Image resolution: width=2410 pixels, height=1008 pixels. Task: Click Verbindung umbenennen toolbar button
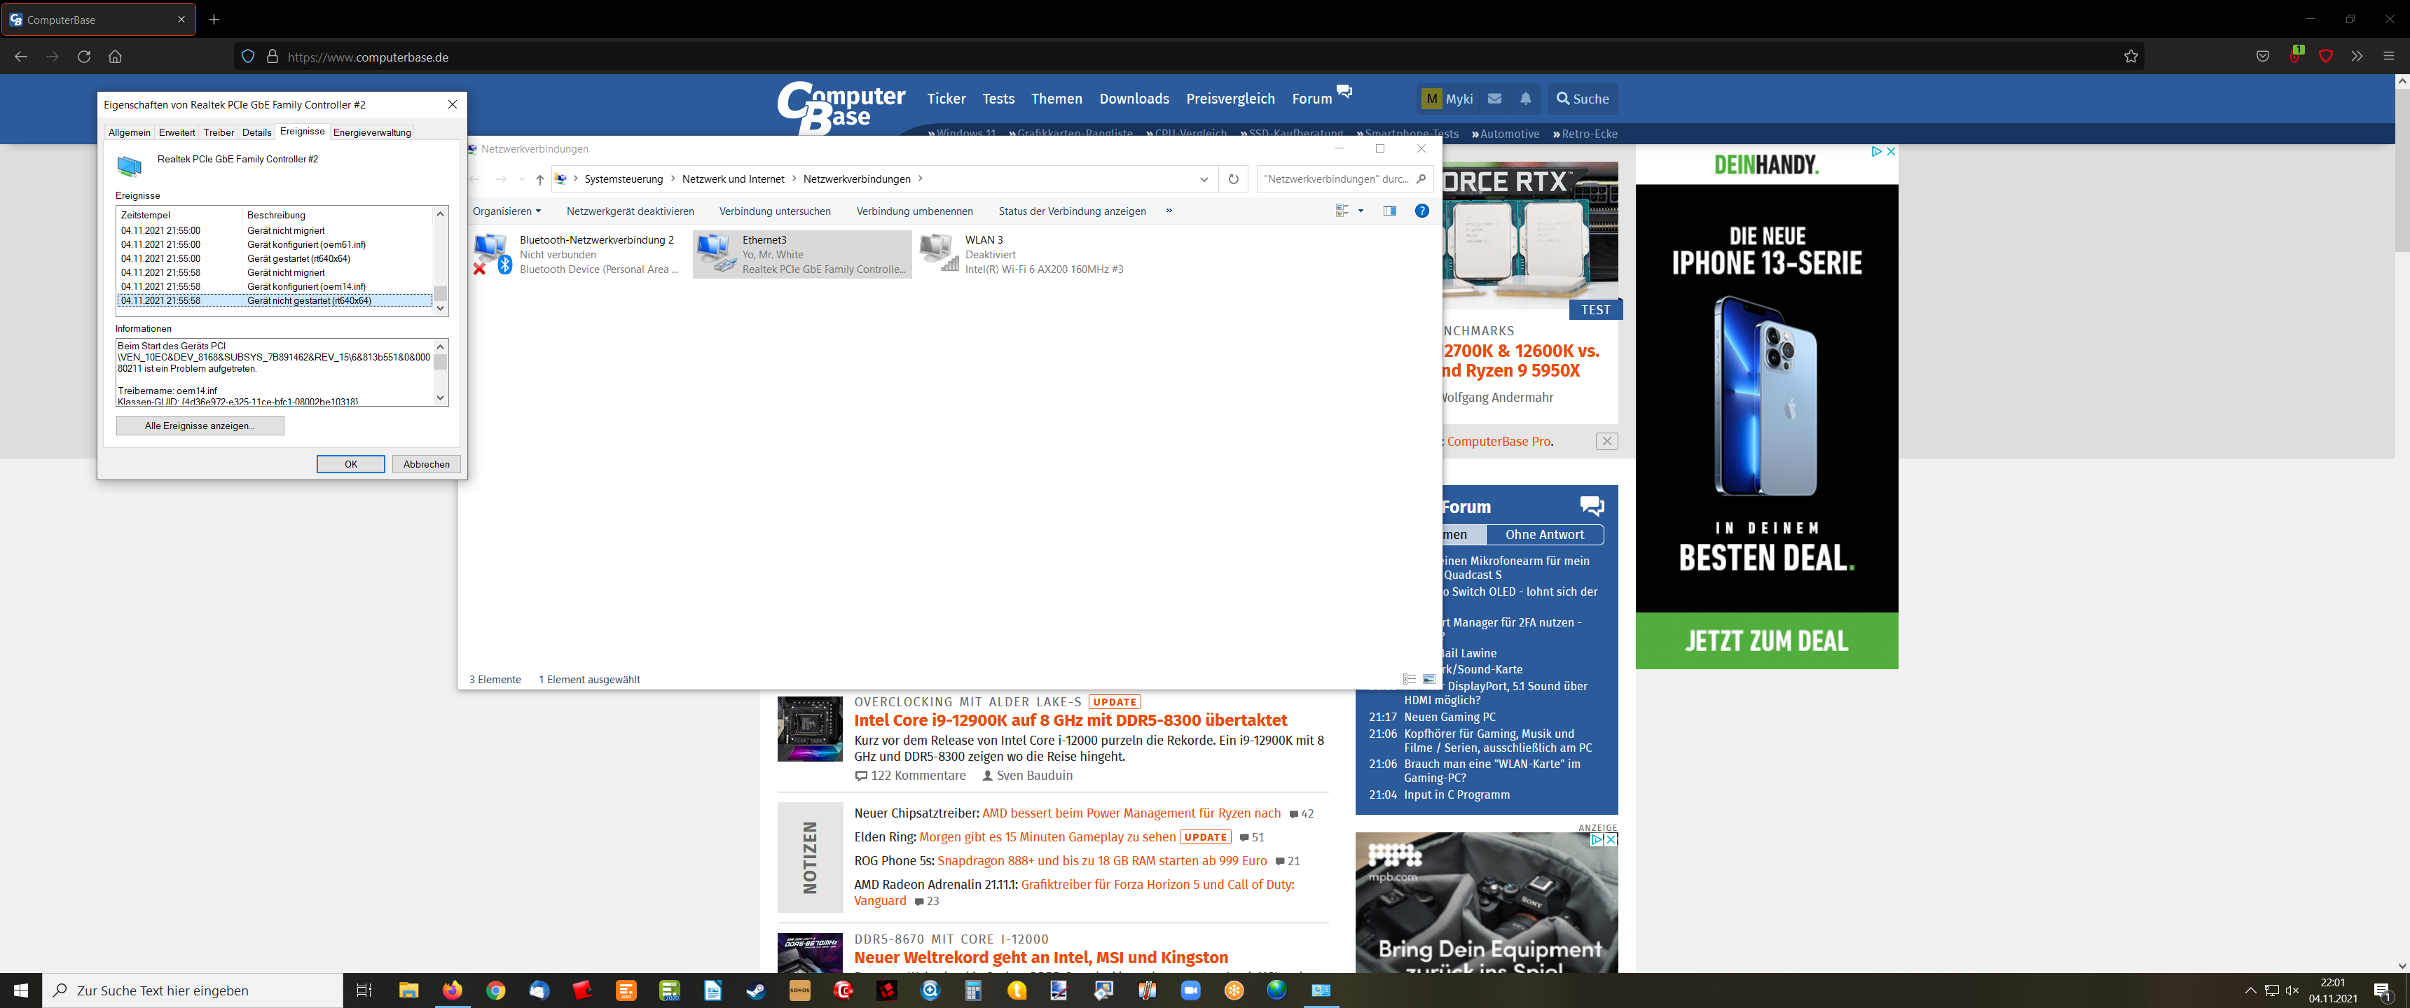[914, 211]
